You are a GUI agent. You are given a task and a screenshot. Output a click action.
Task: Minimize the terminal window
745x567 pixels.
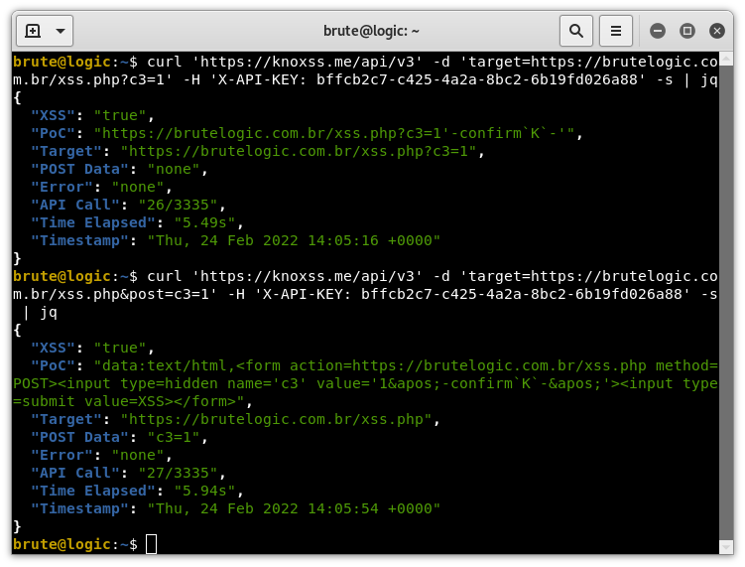tap(658, 31)
